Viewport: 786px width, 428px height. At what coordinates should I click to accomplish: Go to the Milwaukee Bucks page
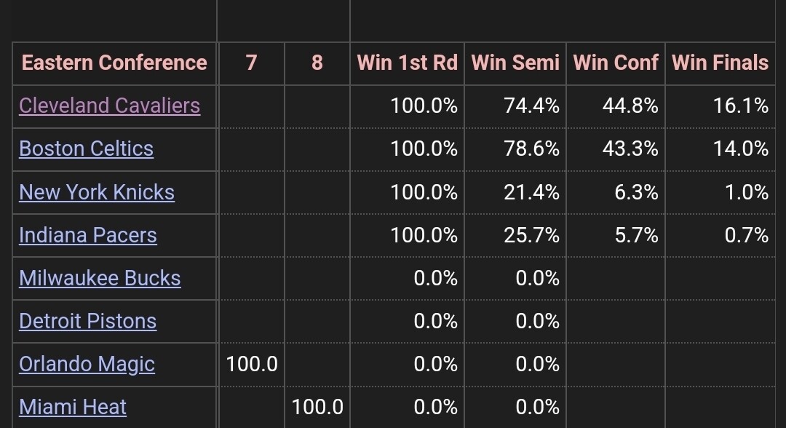[x=100, y=278]
